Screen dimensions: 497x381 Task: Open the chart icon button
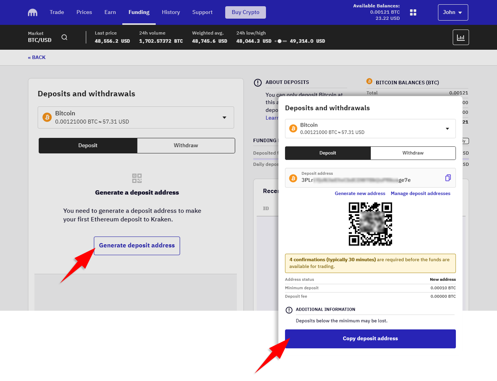(x=461, y=37)
